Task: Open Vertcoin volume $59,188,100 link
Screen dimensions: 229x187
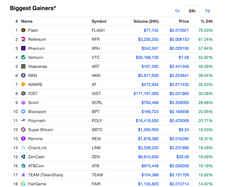Action: [147, 57]
